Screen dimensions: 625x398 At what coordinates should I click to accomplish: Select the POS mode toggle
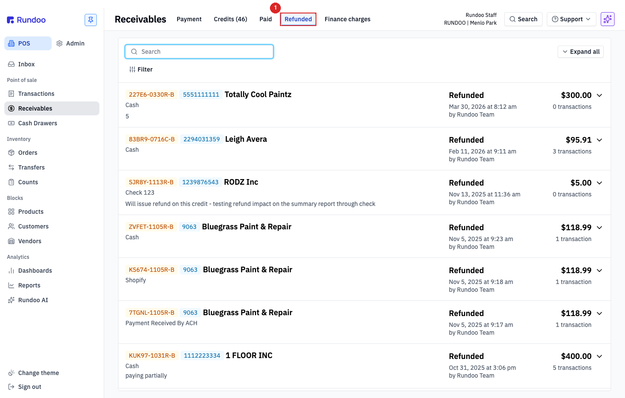28,43
